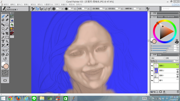Open the 80% grain dropdown arrow
180x101 pixels.
click(88, 9)
